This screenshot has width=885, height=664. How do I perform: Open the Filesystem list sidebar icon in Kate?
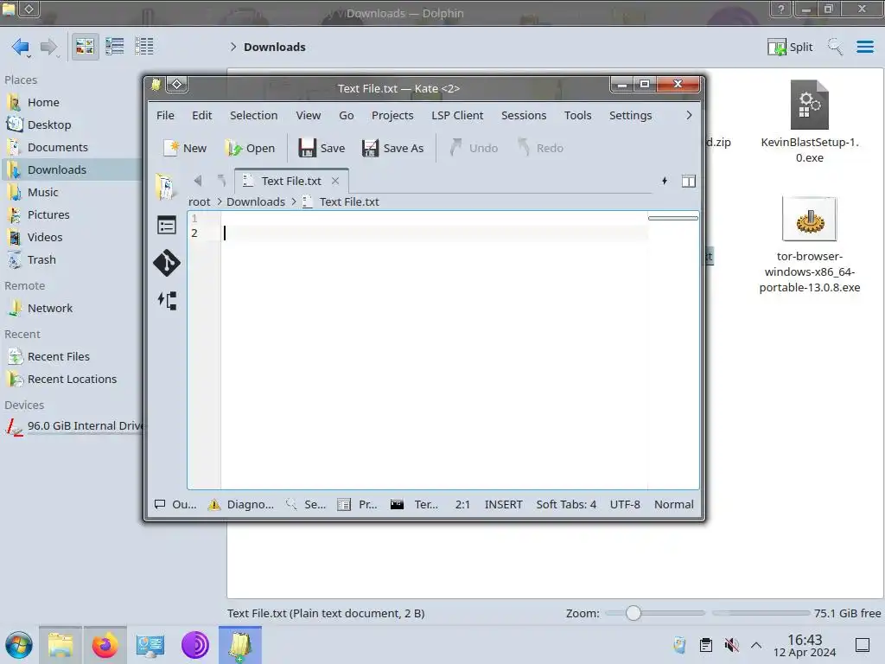167,226
